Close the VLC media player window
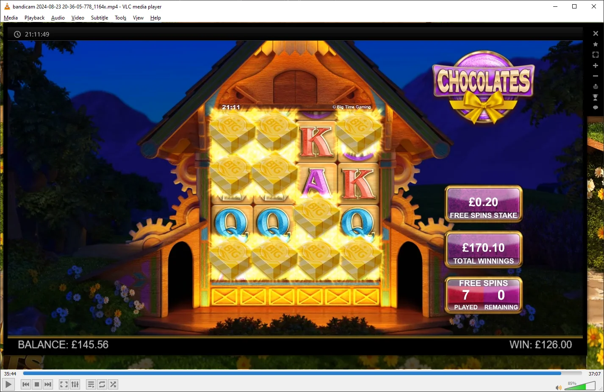The height and width of the screenshot is (392, 604). pos(594,6)
